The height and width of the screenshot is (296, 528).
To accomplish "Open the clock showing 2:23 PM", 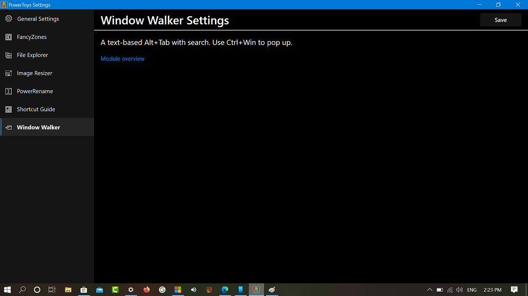I will pos(492,290).
